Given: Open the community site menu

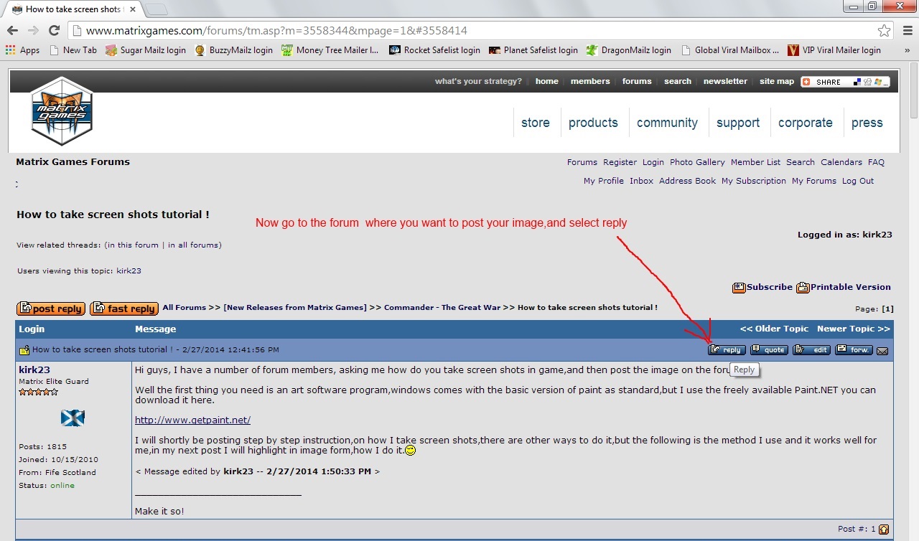Looking at the screenshot, I should [667, 123].
